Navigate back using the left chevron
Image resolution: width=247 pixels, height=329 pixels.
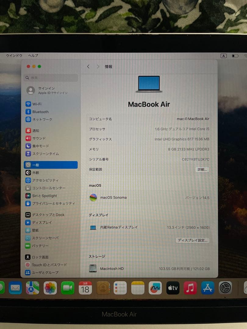coord(88,66)
